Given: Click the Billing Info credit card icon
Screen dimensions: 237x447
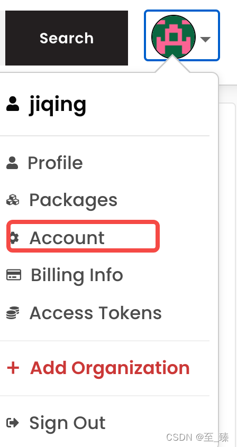Looking at the screenshot, I should click(14, 275).
